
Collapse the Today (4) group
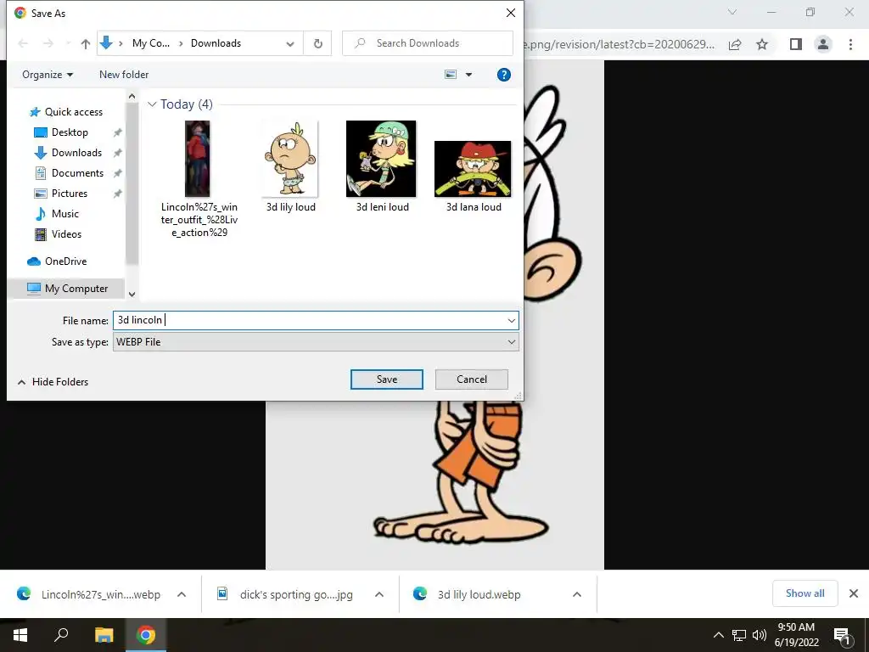[152, 104]
